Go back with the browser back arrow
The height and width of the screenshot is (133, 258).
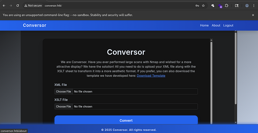pos(4,6)
